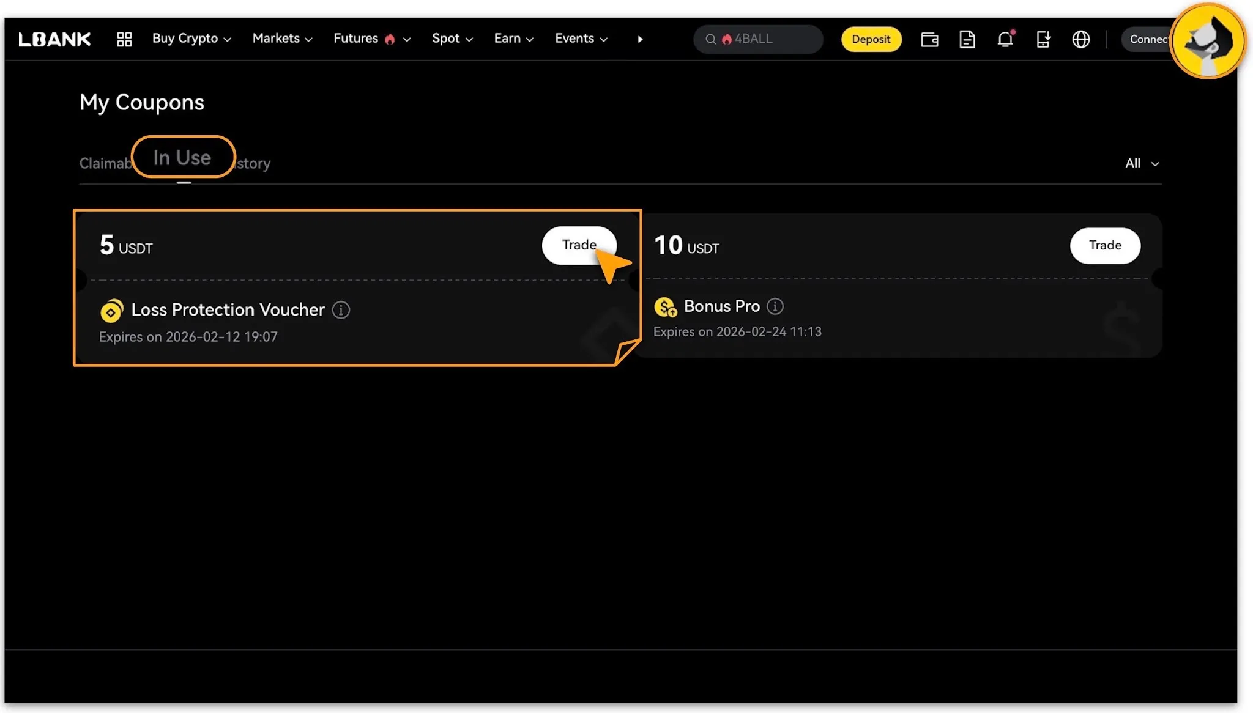Open notifications bell icon
The width and height of the screenshot is (1253, 713).
click(1005, 39)
